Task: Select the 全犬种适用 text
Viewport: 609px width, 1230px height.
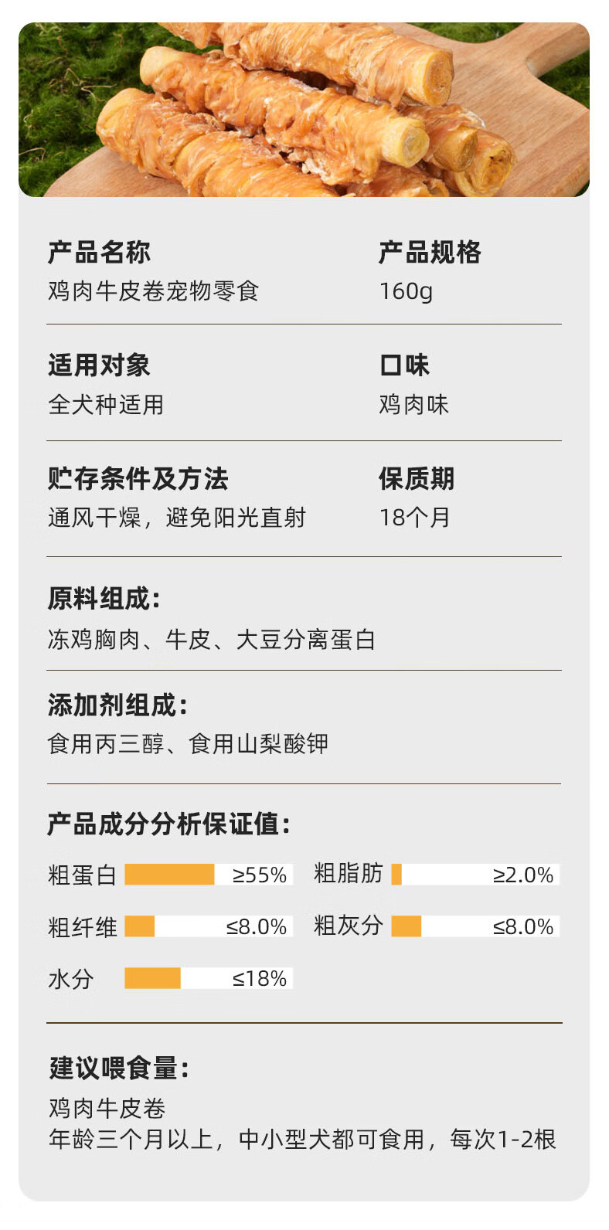Action: [106, 404]
